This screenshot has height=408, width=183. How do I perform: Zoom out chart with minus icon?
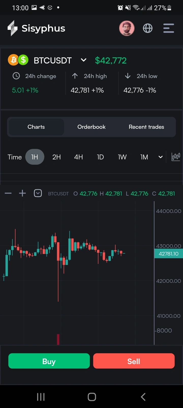(x=8, y=194)
